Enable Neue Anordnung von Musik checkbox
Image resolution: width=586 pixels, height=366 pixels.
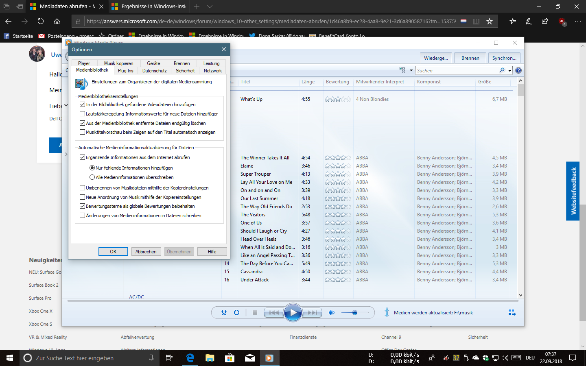(x=83, y=197)
